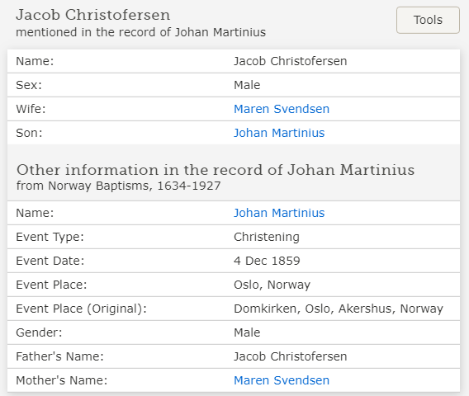Click the Male value in the Sex row

(x=247, y=85)
